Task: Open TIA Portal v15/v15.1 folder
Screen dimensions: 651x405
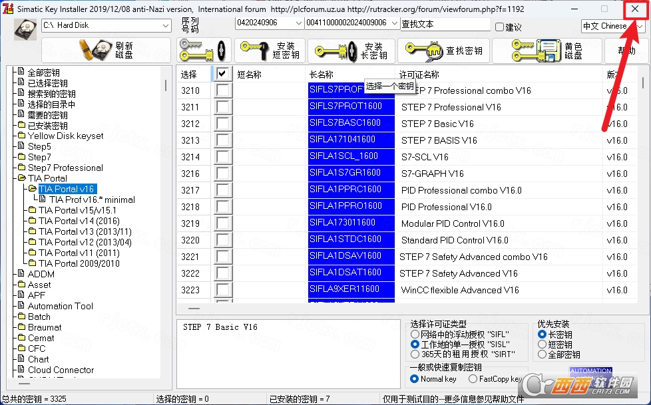Action: pyautogui.click(x=77, y=210)
